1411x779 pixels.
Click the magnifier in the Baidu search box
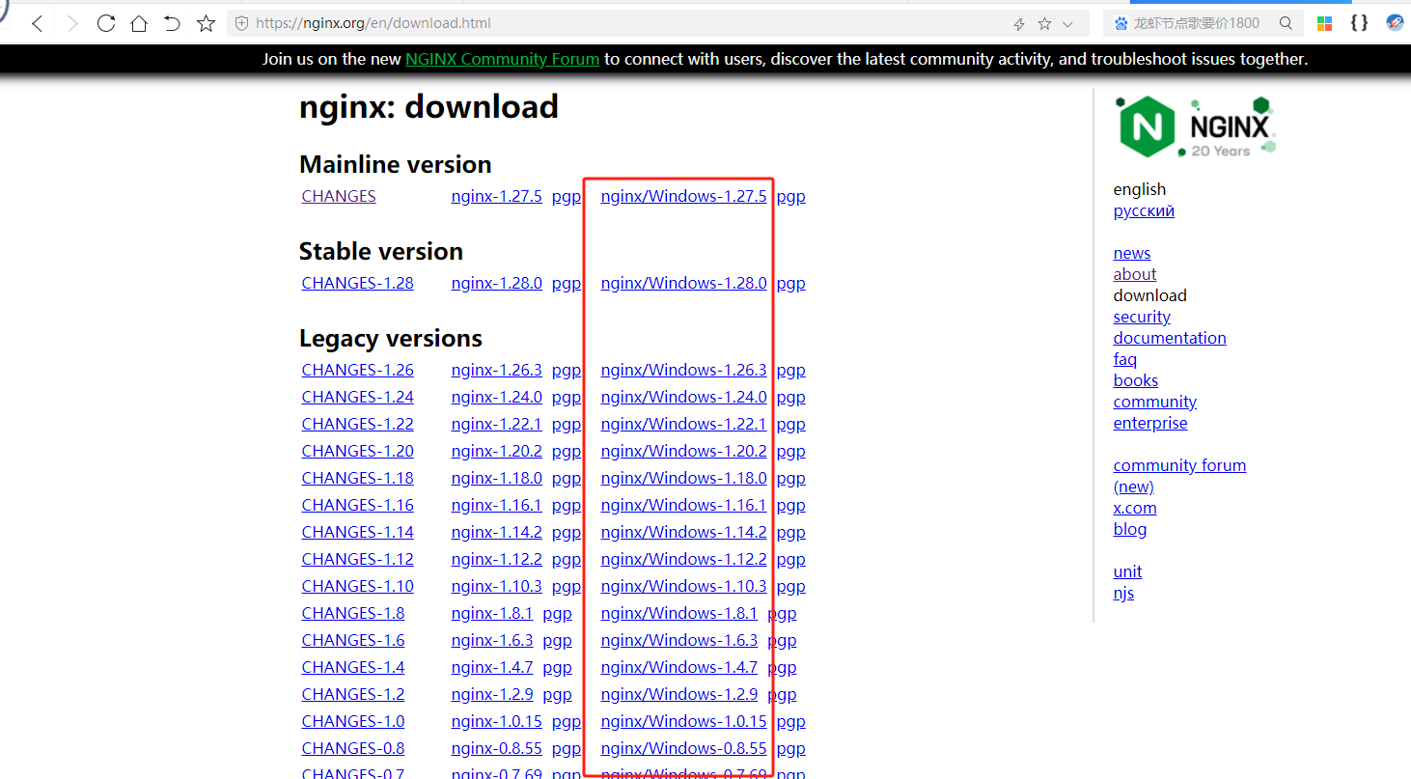[1286, 22]
